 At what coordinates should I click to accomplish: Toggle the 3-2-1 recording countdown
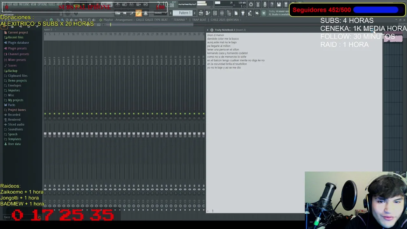click(x=132, y=4)
